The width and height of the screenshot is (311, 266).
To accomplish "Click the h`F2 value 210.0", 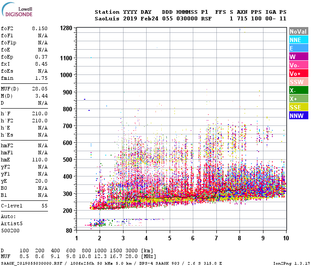I will (40, 121).
